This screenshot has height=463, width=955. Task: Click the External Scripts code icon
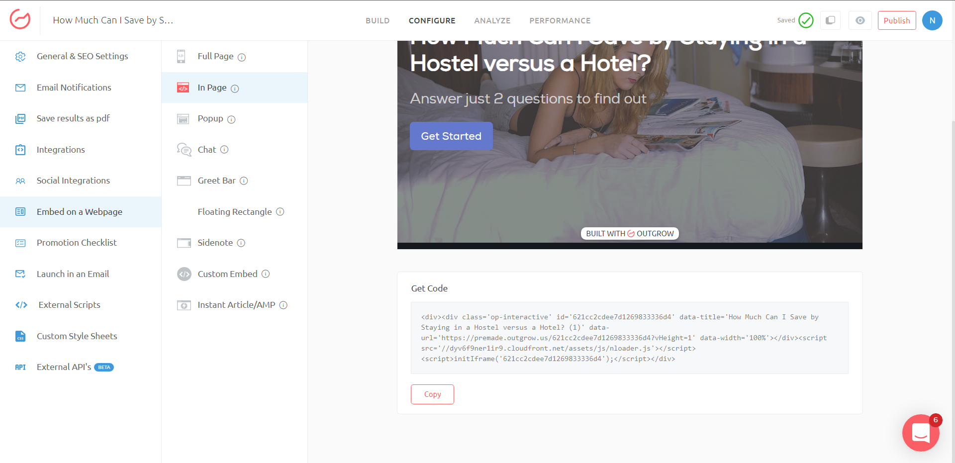pos(21,305)
